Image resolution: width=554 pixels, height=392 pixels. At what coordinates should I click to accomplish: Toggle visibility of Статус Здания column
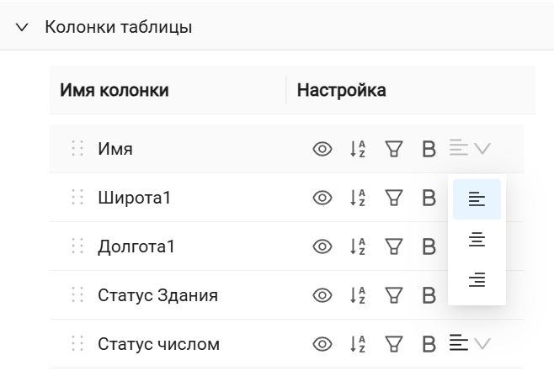click(322, 295)
